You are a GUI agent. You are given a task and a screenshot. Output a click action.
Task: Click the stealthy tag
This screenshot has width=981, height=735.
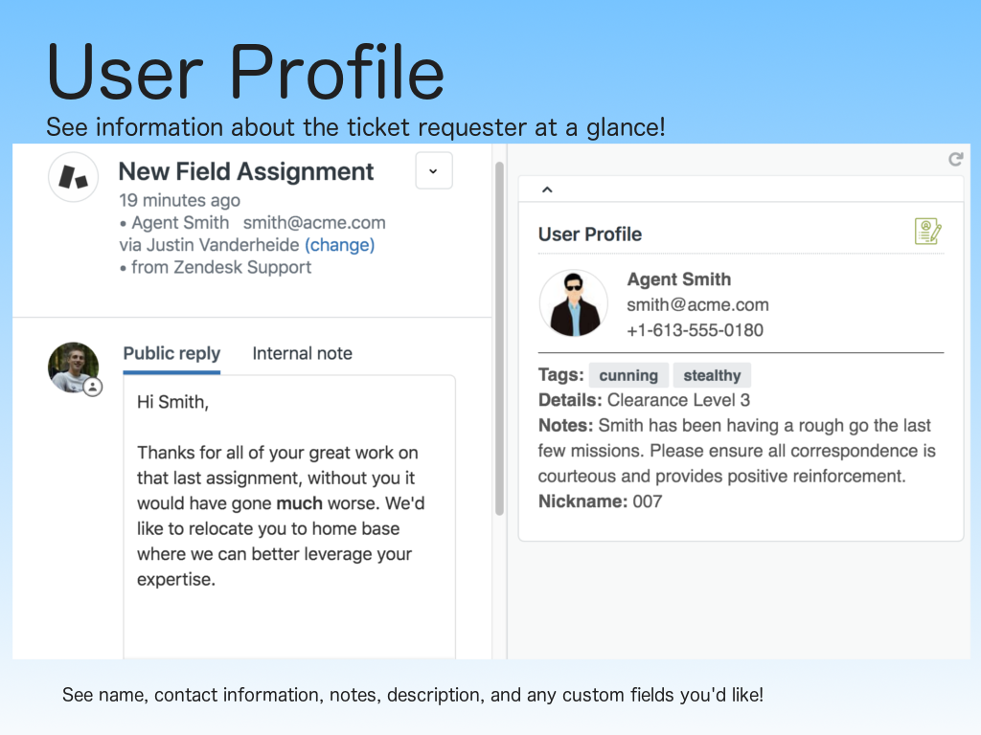click(x=712, y=375)
